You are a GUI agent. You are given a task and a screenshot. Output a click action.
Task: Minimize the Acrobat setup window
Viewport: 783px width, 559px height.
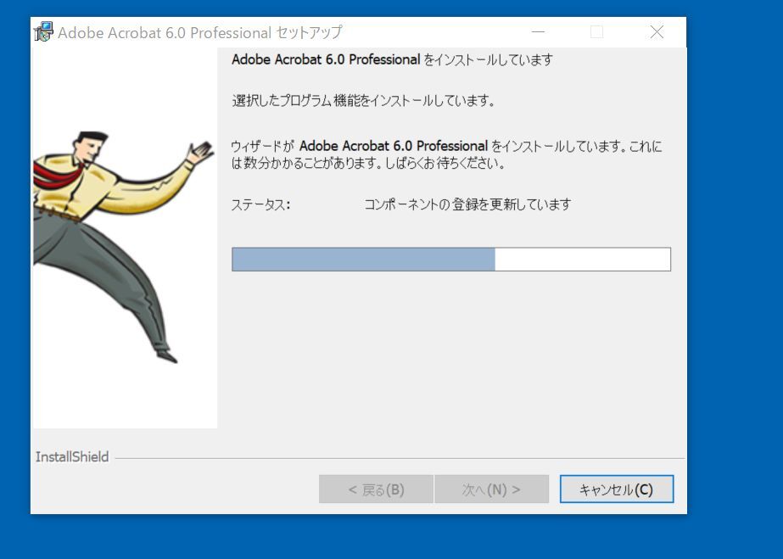pos(538,32)
